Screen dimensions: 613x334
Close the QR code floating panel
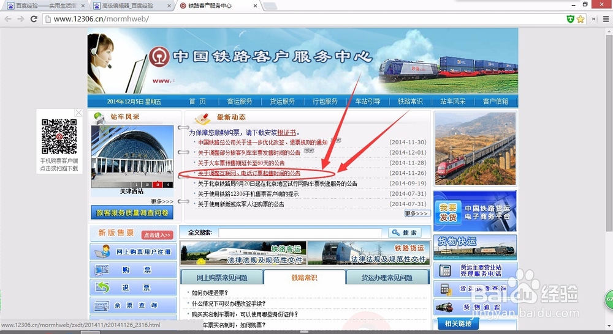pyautogui.click(x=78, y=113)
